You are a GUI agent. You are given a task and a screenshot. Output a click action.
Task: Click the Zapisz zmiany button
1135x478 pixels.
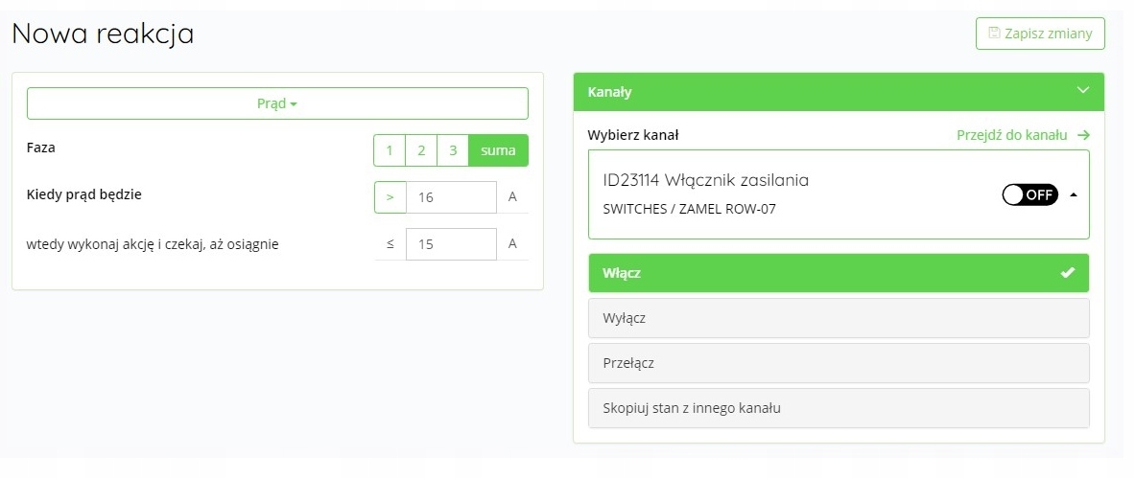[x=1040, y=34]
